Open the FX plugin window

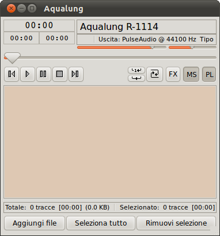tap(173, 74)
